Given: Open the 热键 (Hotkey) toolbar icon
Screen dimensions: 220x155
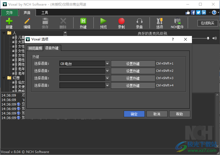Looking at the screenshot, I should coord(83,23).
